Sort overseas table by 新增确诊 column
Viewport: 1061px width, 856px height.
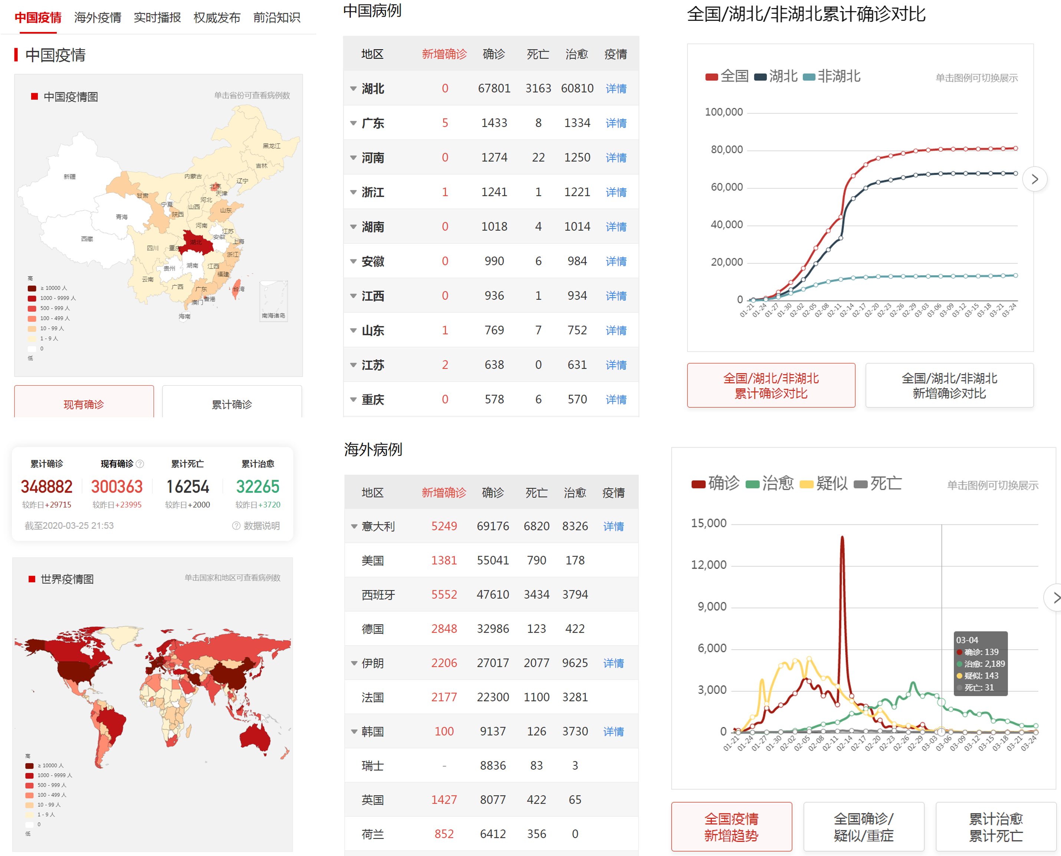coord(443,493)
